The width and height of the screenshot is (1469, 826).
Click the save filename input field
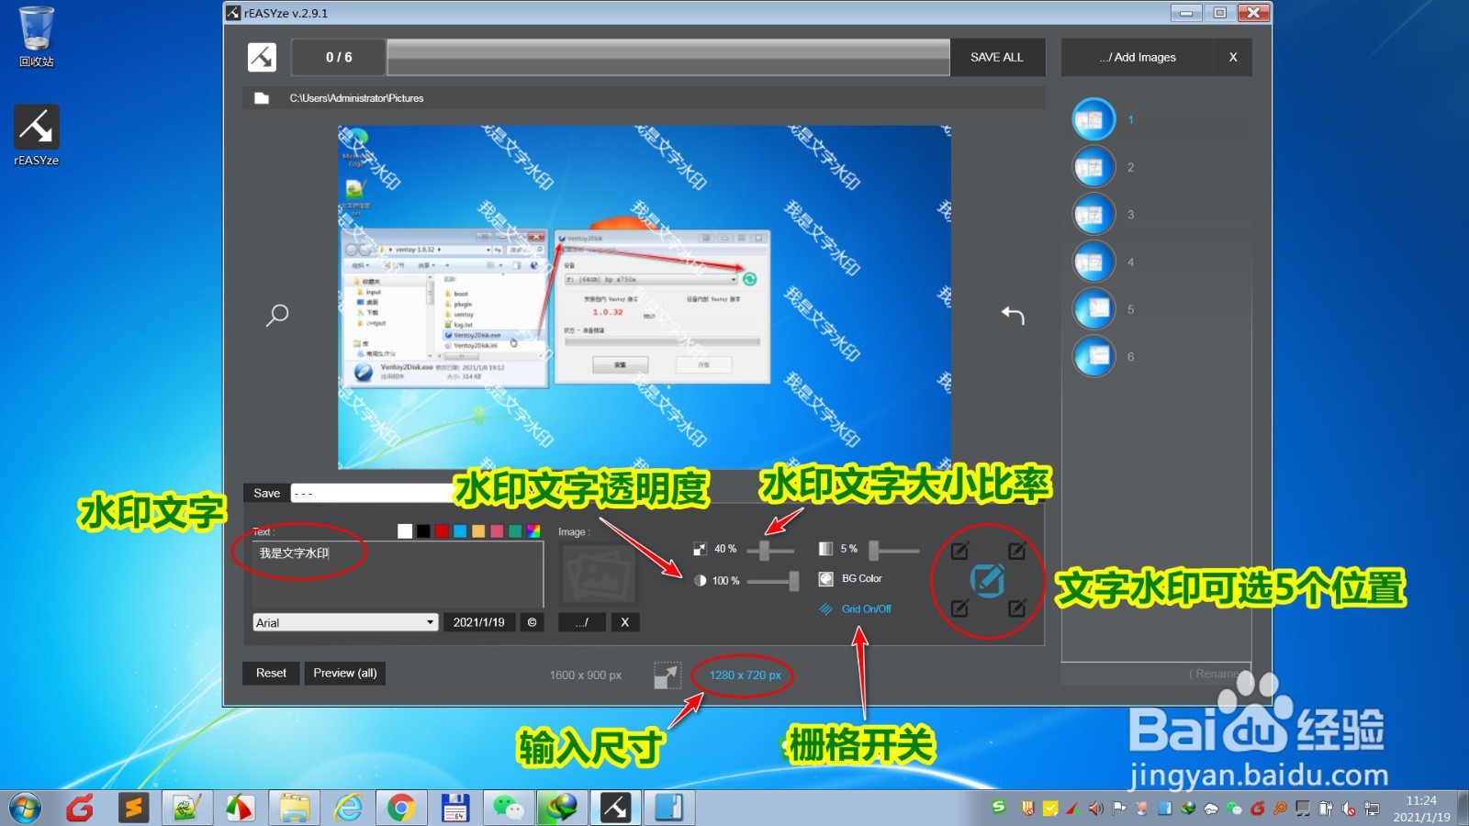click(x=372, y=493)
